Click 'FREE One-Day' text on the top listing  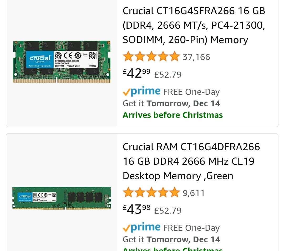(x=191, y=92)
